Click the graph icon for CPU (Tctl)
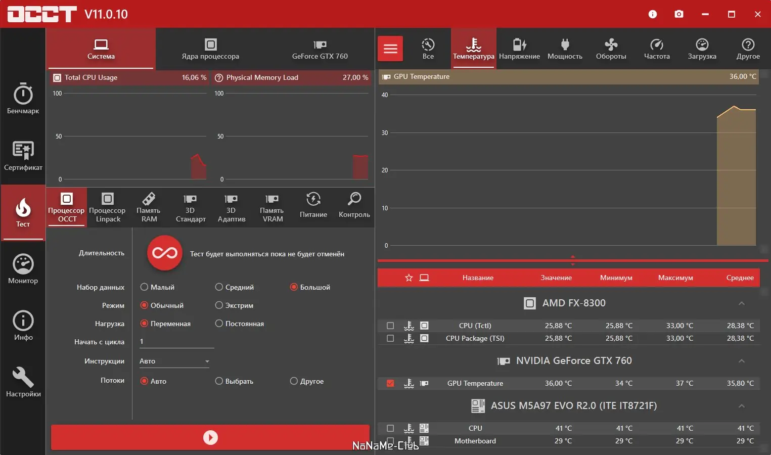The width and height of the screenshot is (771, 455). pos(409,326)
